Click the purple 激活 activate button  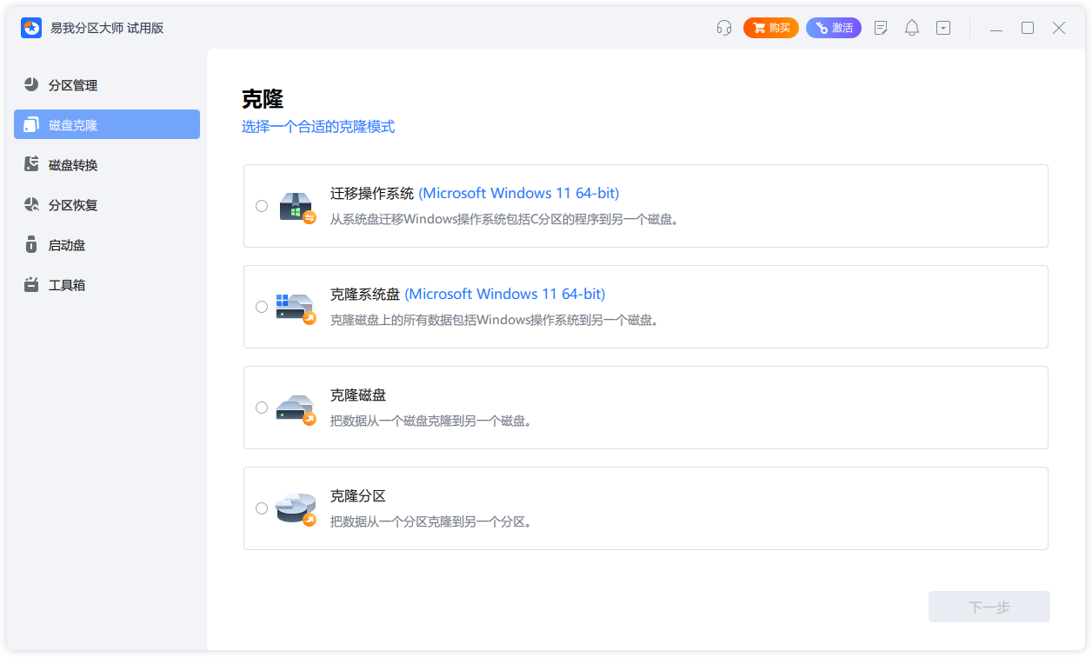click(x=834, y=28)
